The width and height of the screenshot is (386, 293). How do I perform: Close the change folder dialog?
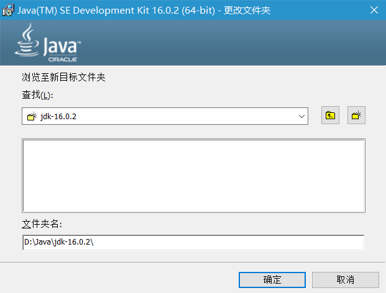pyautogui.click(x=374, y=10)
